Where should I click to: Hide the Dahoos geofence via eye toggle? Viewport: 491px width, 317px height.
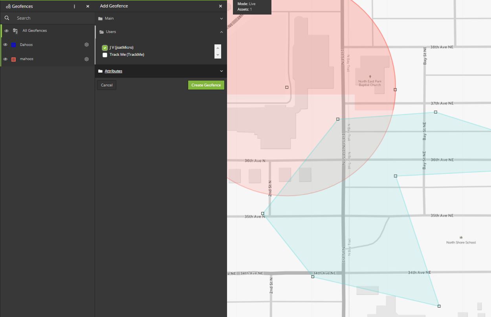coord(5,44)
